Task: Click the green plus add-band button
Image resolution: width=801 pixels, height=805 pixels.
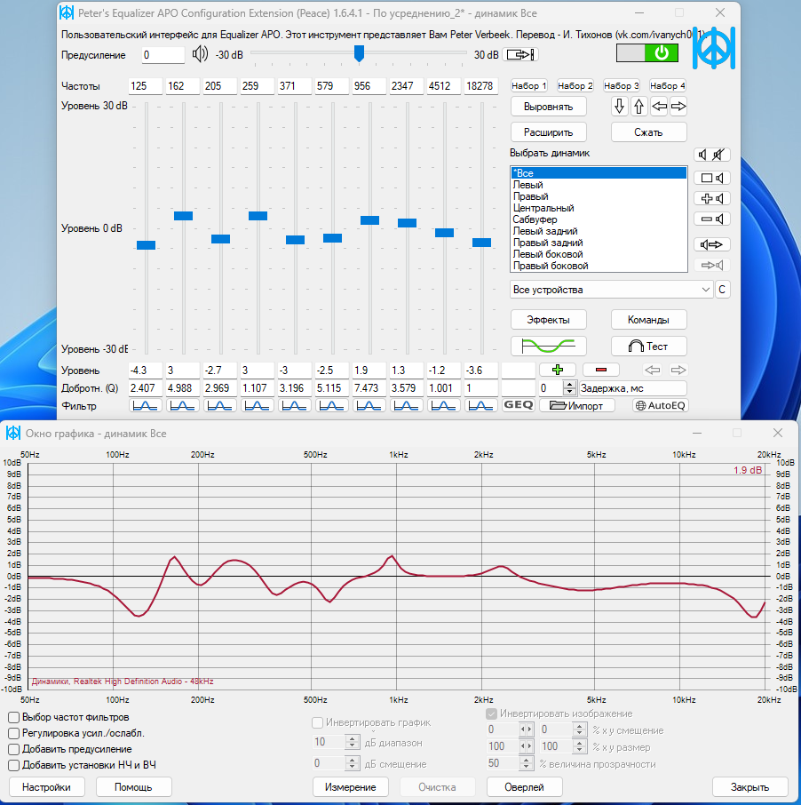Action: click(558, 370)
